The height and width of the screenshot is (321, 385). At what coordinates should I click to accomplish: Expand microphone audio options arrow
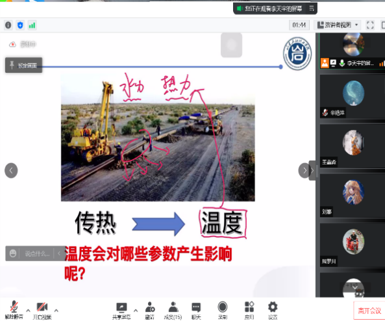28,311
